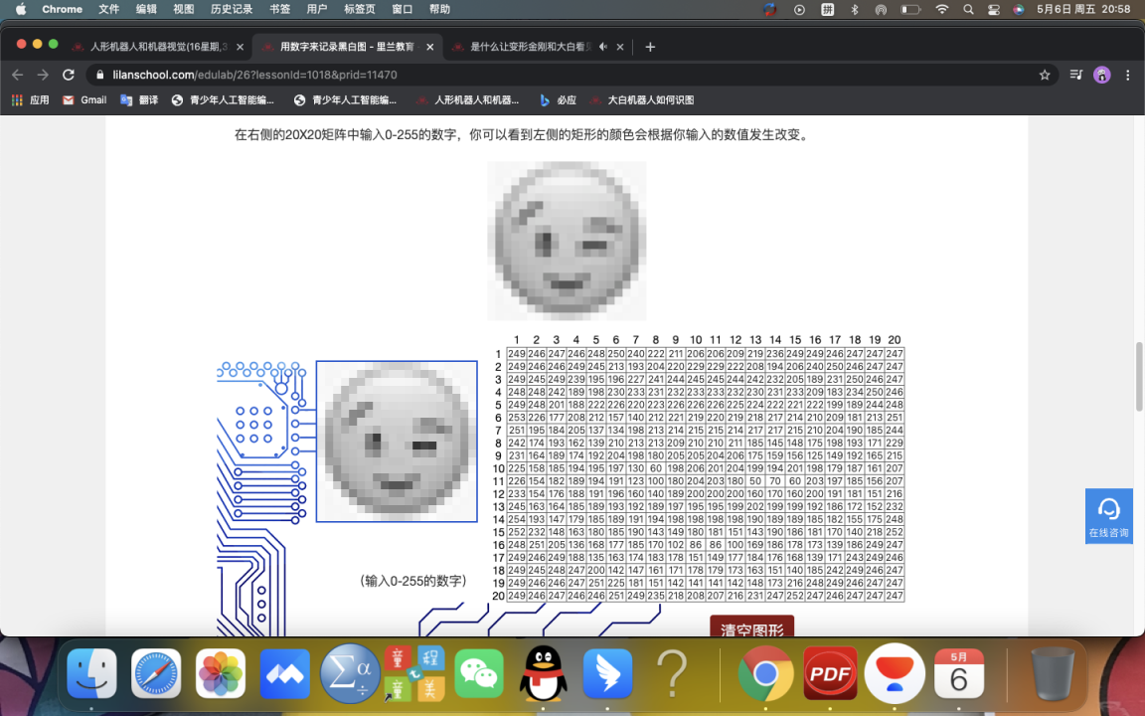
Task: Click the 清空图形 button
Action: tap(751, 626)
